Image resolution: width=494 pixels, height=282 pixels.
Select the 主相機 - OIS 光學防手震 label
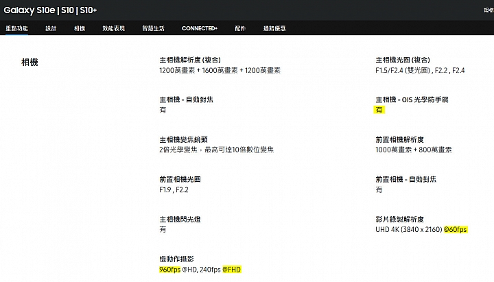click(x=412, y=99)
